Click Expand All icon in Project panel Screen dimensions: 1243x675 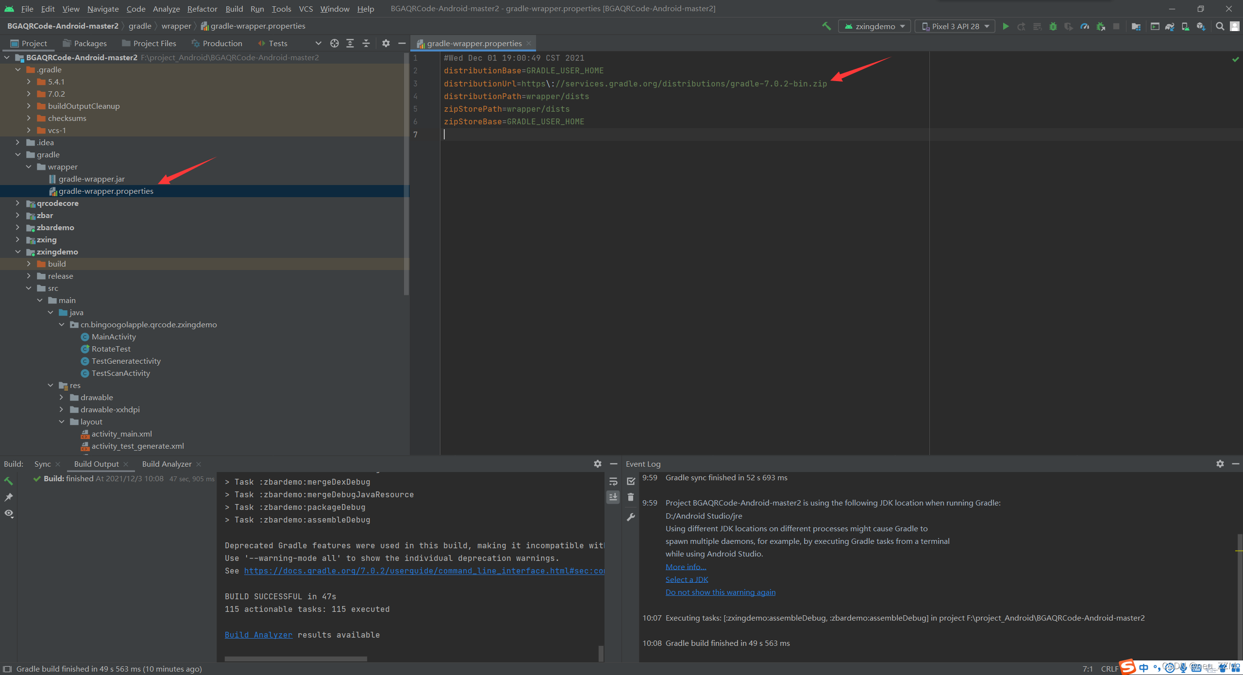[350, 43]
